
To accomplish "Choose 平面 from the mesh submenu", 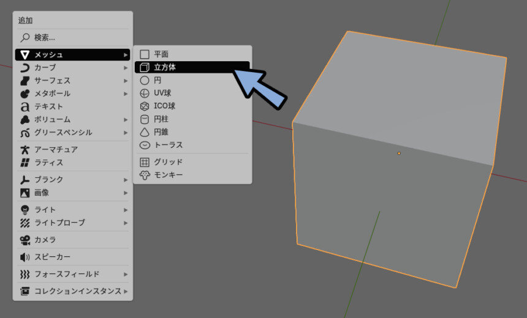I will [x=192, y=54].
